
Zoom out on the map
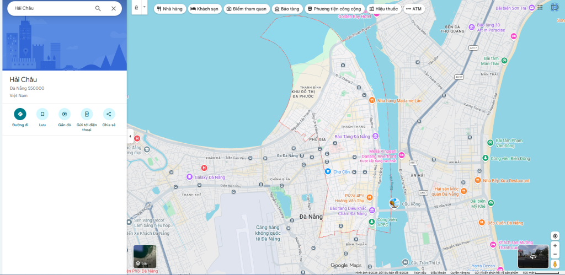(x=555, y=255)
